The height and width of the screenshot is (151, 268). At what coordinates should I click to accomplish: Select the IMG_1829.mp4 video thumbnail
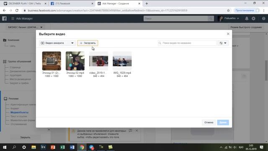coord(122,61)
